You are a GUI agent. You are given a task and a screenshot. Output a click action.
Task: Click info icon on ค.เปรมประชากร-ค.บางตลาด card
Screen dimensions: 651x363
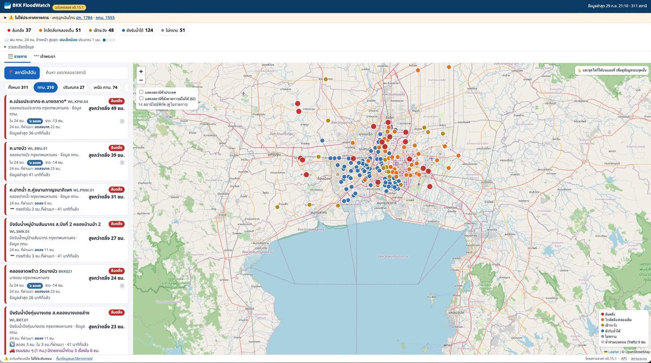tap(122, 121)
